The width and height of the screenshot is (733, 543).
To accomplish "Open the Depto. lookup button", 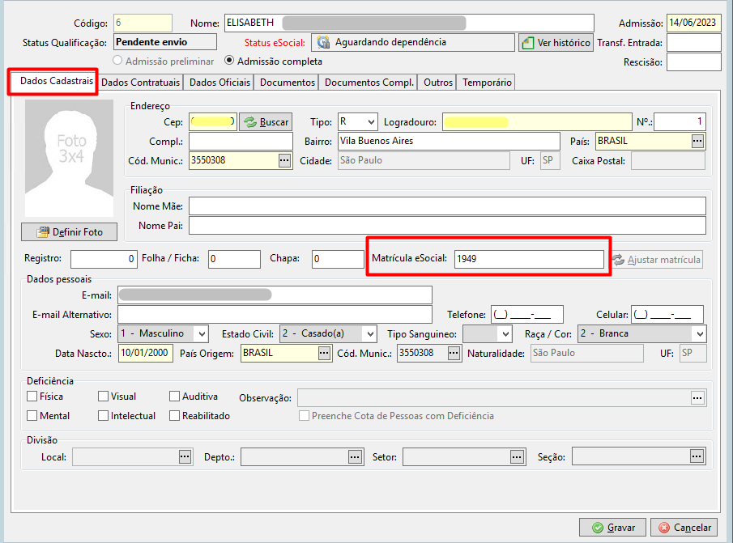I will (355, 456).
